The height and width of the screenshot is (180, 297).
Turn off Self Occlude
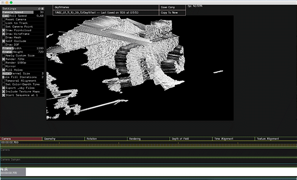[x=3, y=41]
